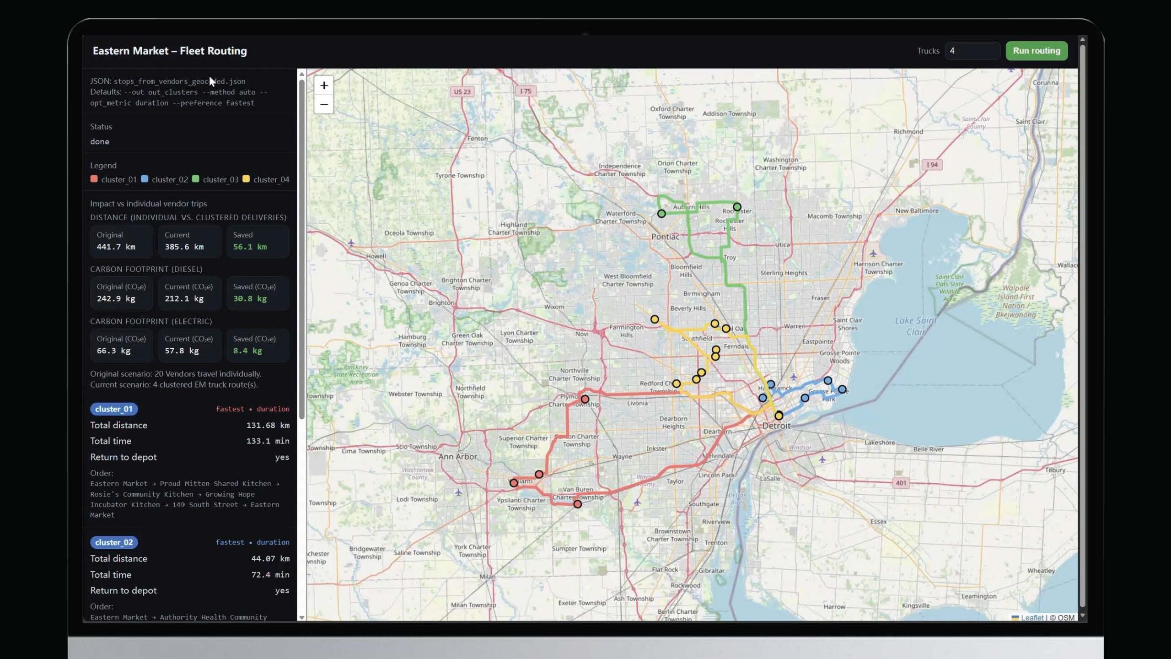Click the yellow cluster_04 legend swatch
This screenshot has height=659, width=1171.
point(246,179)
